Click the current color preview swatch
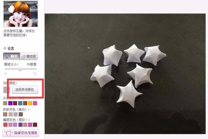This screenshot has width=208, height=139. 6,90
